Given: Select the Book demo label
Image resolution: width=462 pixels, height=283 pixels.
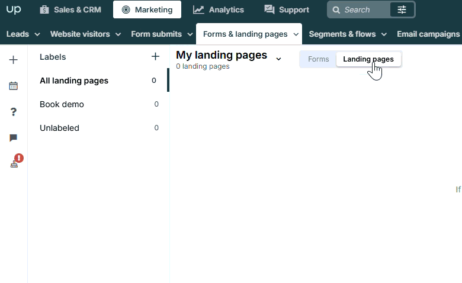Looking at the screenshot, I should [x=98, y=104].
